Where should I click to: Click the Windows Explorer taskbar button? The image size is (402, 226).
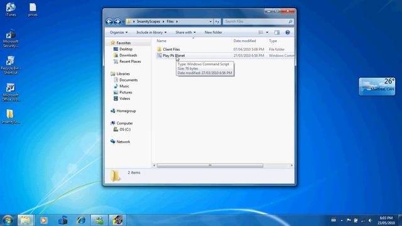pos(25,220)
